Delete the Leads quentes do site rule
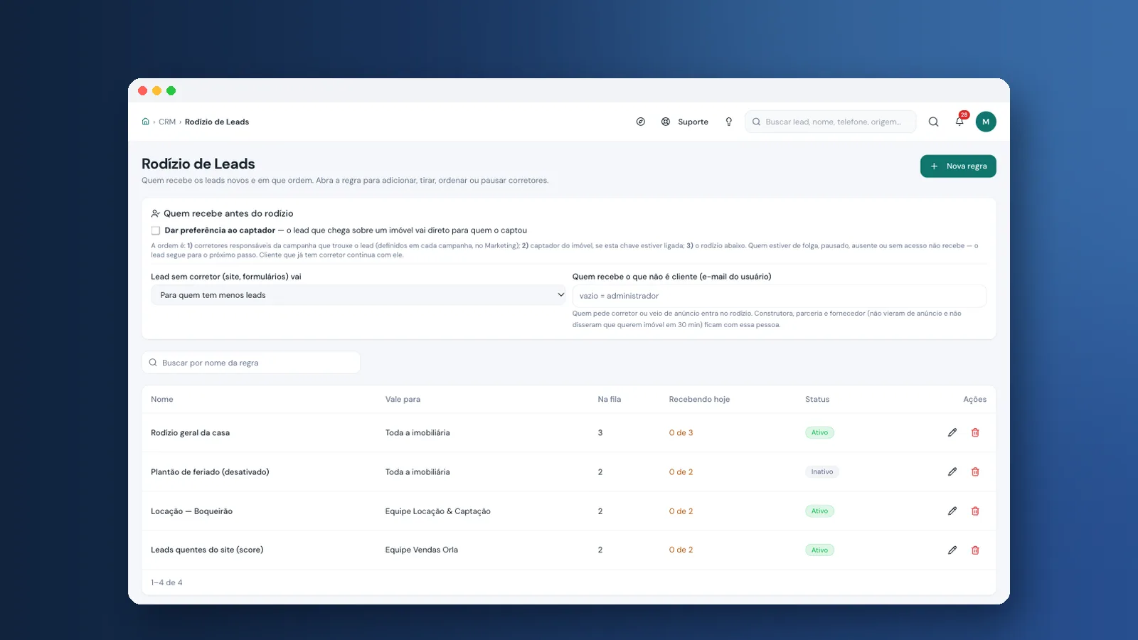The image size is (1138, 640). (975, 550)
